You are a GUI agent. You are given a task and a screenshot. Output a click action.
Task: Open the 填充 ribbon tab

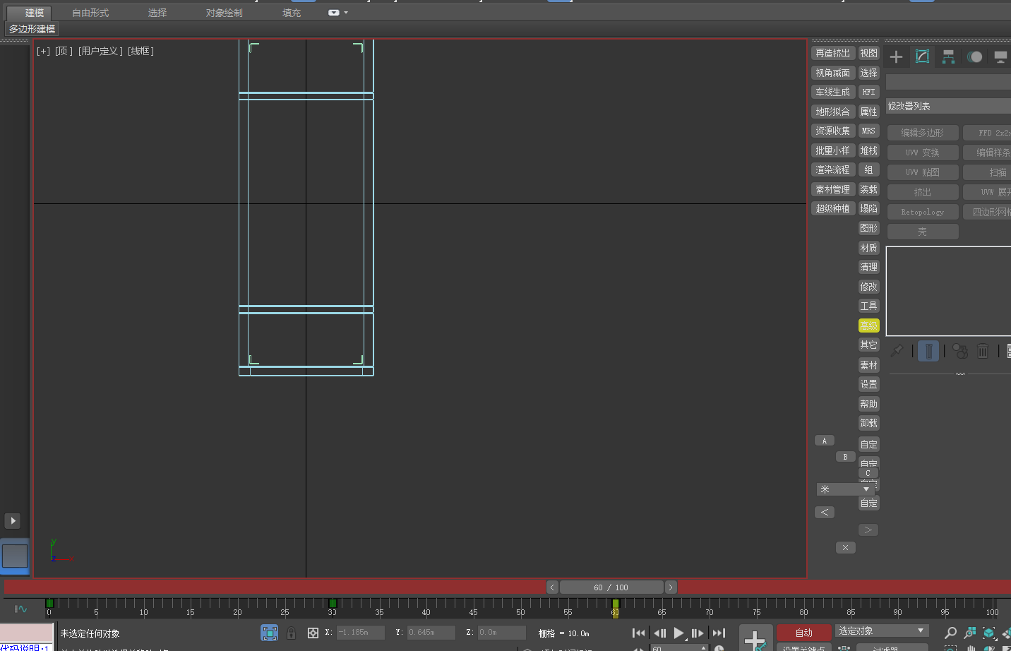click(x=292, y=13)
